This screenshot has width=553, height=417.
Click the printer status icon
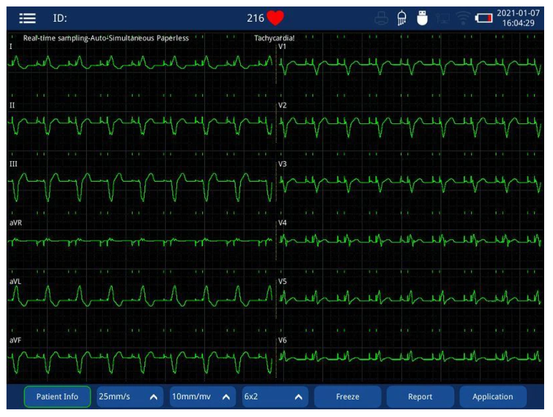[x=381, y=18]
